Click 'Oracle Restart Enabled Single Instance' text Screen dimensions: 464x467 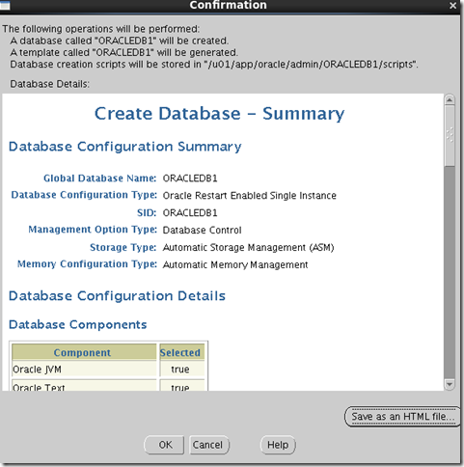coord(249,196)
